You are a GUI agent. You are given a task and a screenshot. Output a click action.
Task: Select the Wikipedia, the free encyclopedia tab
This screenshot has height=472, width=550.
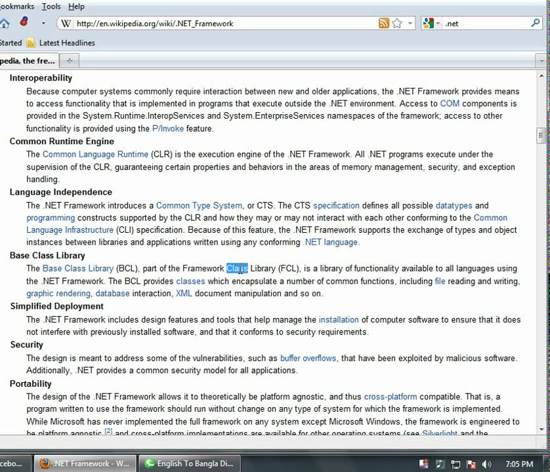point(28,60)
